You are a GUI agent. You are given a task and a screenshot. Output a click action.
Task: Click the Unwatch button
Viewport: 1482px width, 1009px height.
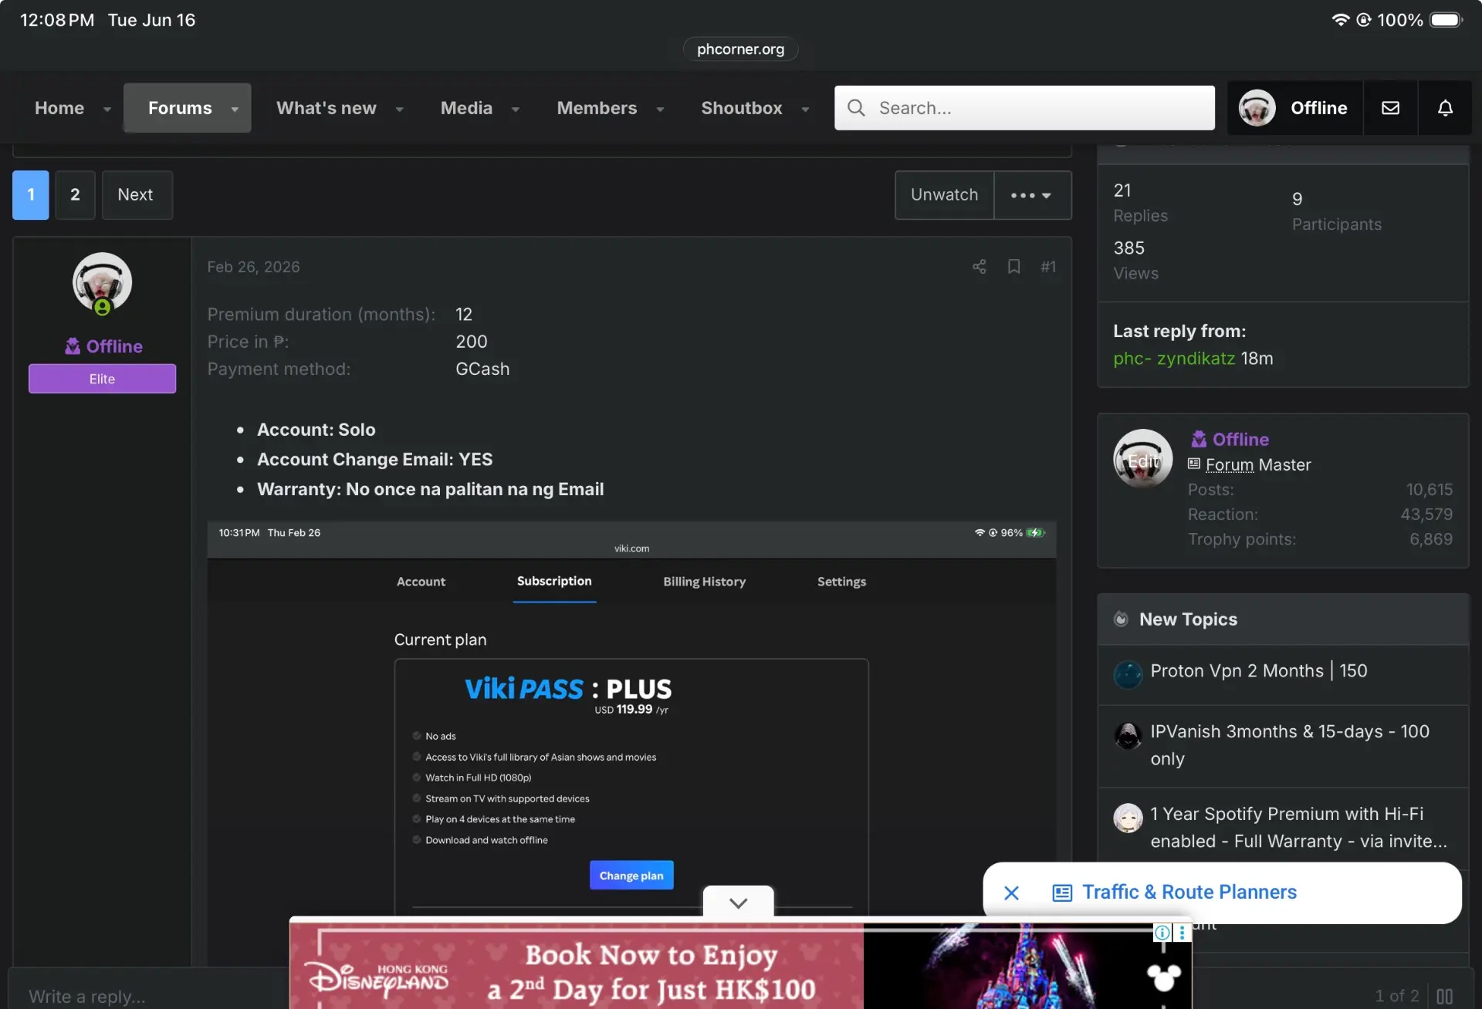pos(944,195)
